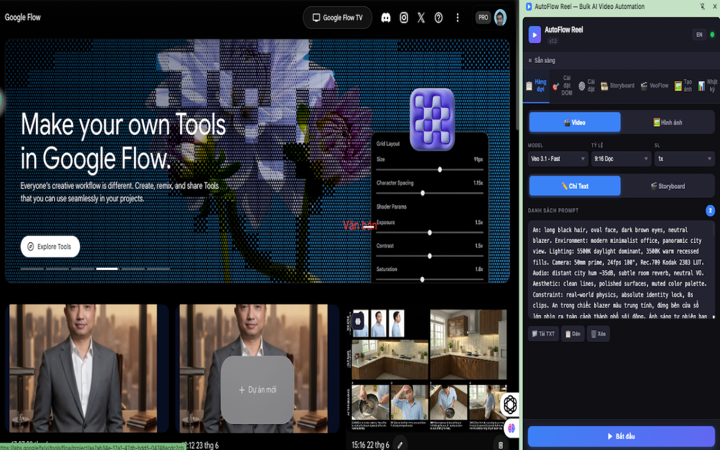Create a new project with Dự án mới
The height and width of the screenshot is (450, 720).
[257, 390]
